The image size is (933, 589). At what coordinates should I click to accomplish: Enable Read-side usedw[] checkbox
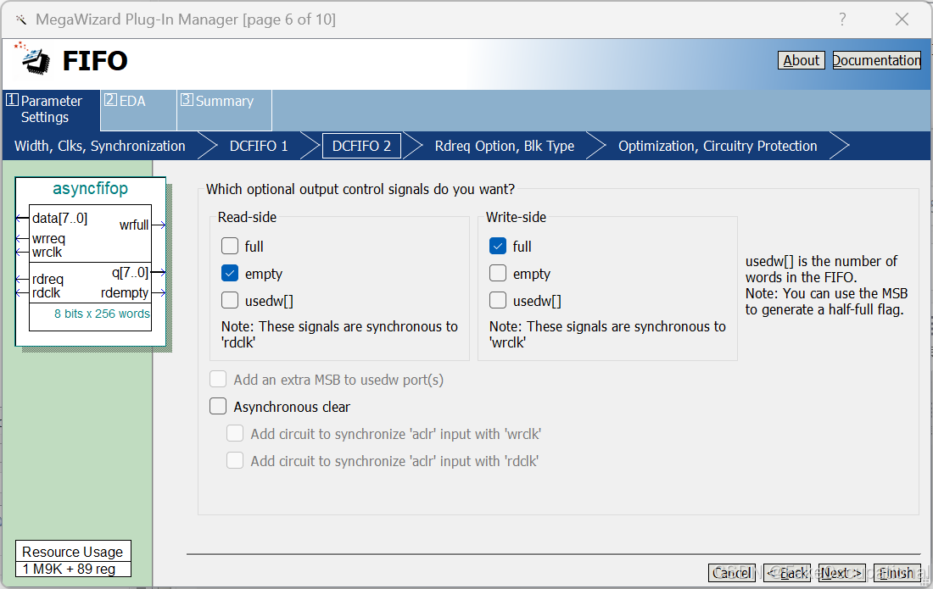tap(230, 301)
